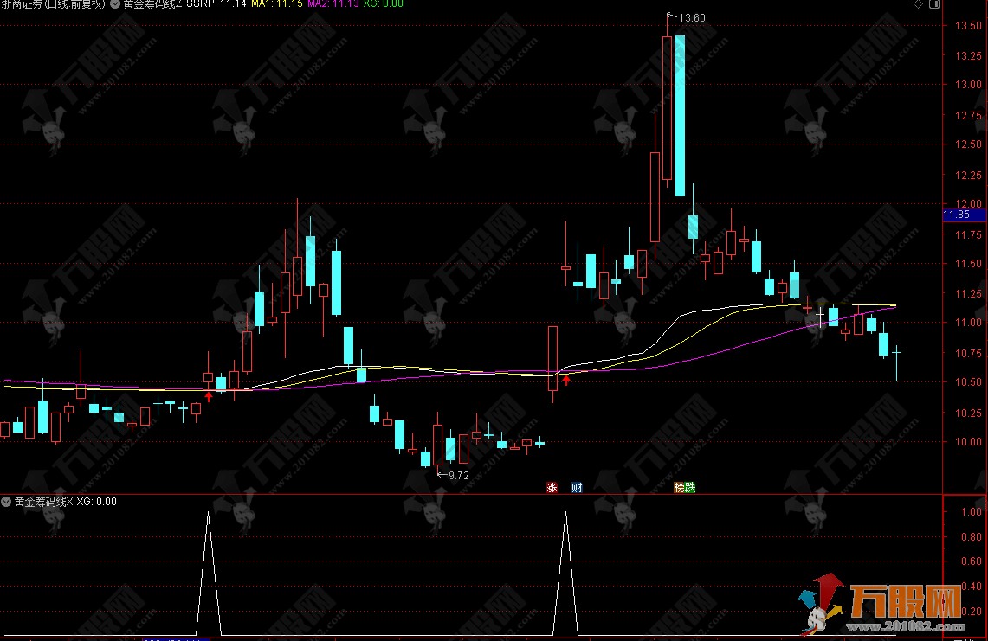Image resolution: width=988 pixels, height=641 pixels.
Task: Click the 11.00 price axis label
Action: (968, 323)
